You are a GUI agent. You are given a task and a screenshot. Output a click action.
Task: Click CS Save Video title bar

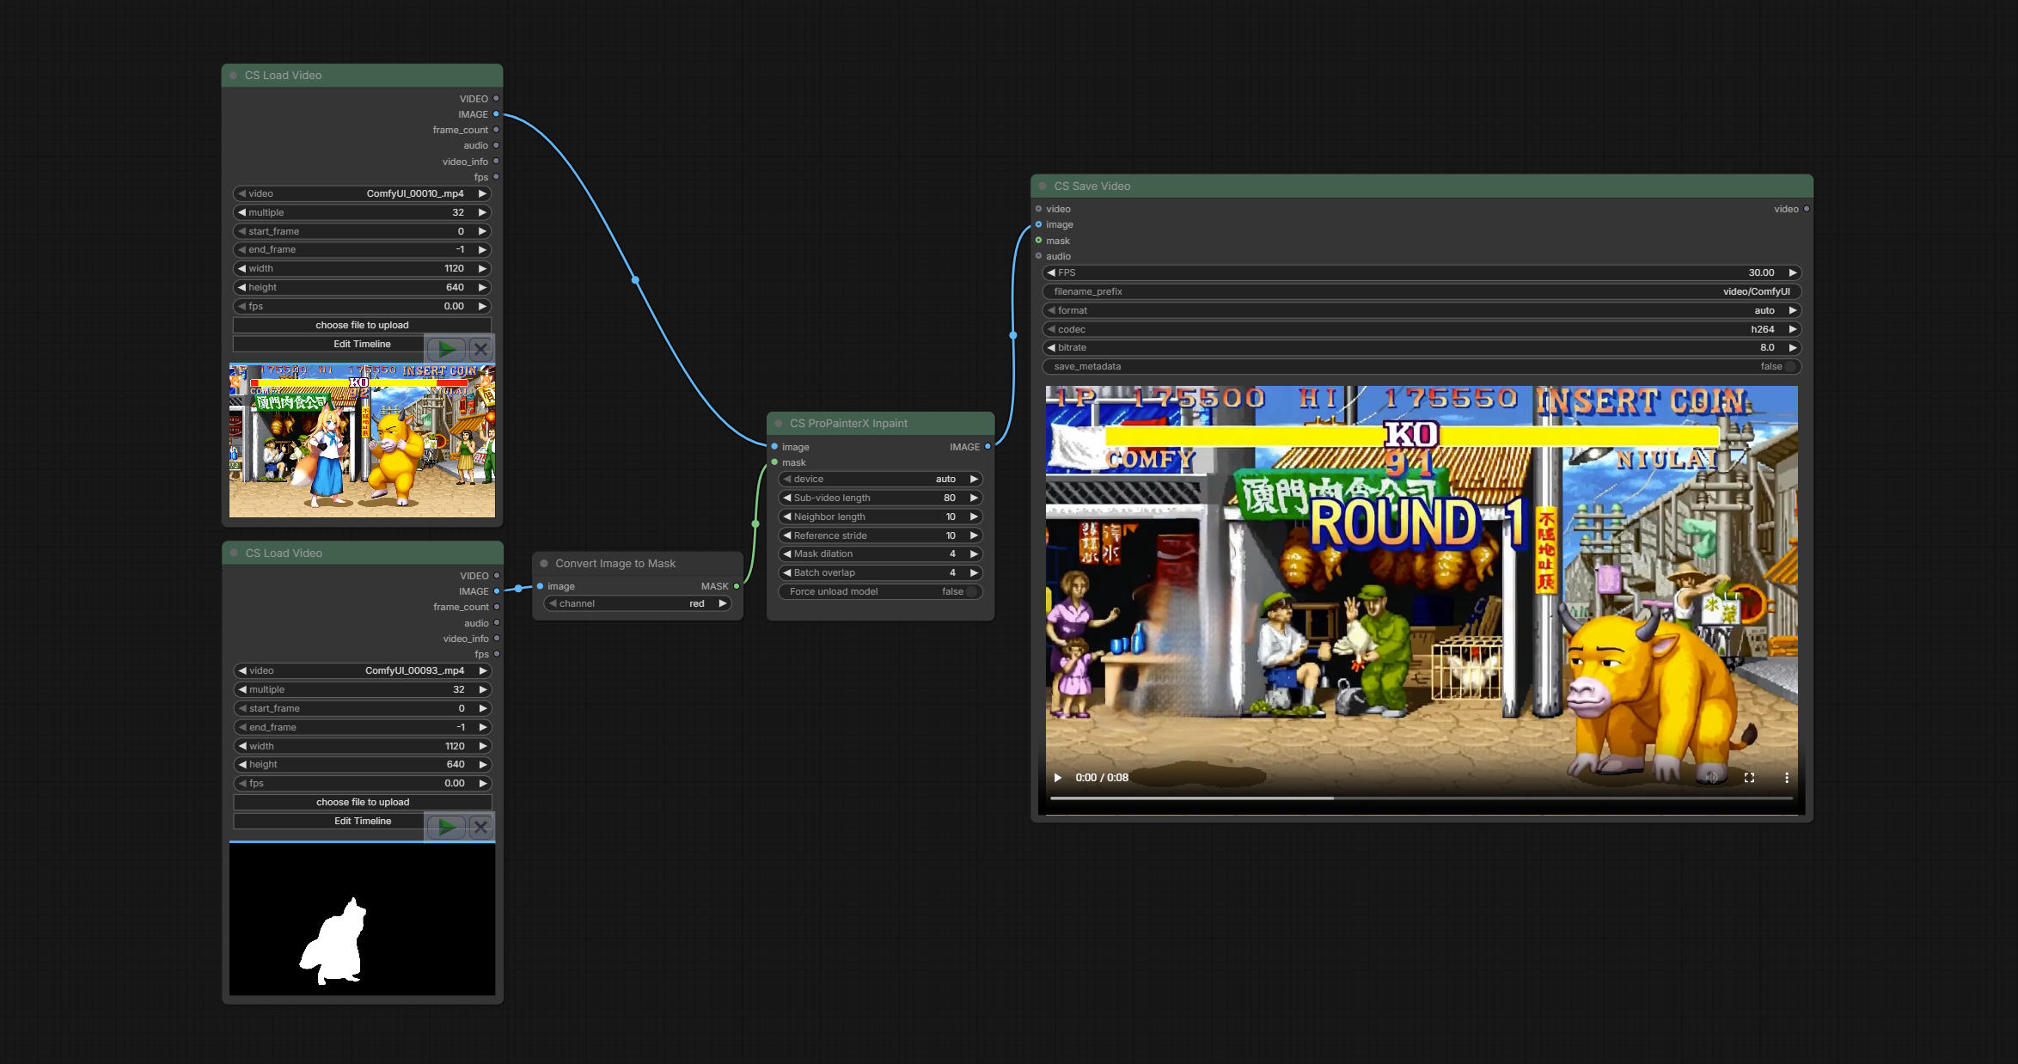(1422, 186)
